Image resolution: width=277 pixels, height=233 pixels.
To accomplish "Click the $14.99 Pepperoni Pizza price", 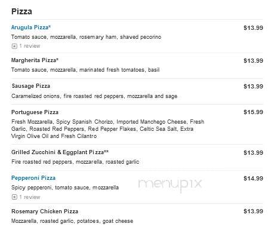I will (253, 179).
